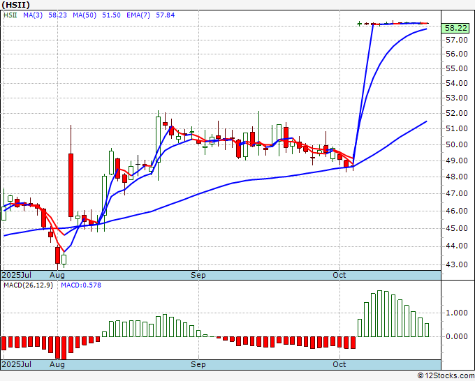Screen dimensions: 475x381
Task: Click the MA(3) legend label
Action: pyautogui.click(x=33, y=15)
